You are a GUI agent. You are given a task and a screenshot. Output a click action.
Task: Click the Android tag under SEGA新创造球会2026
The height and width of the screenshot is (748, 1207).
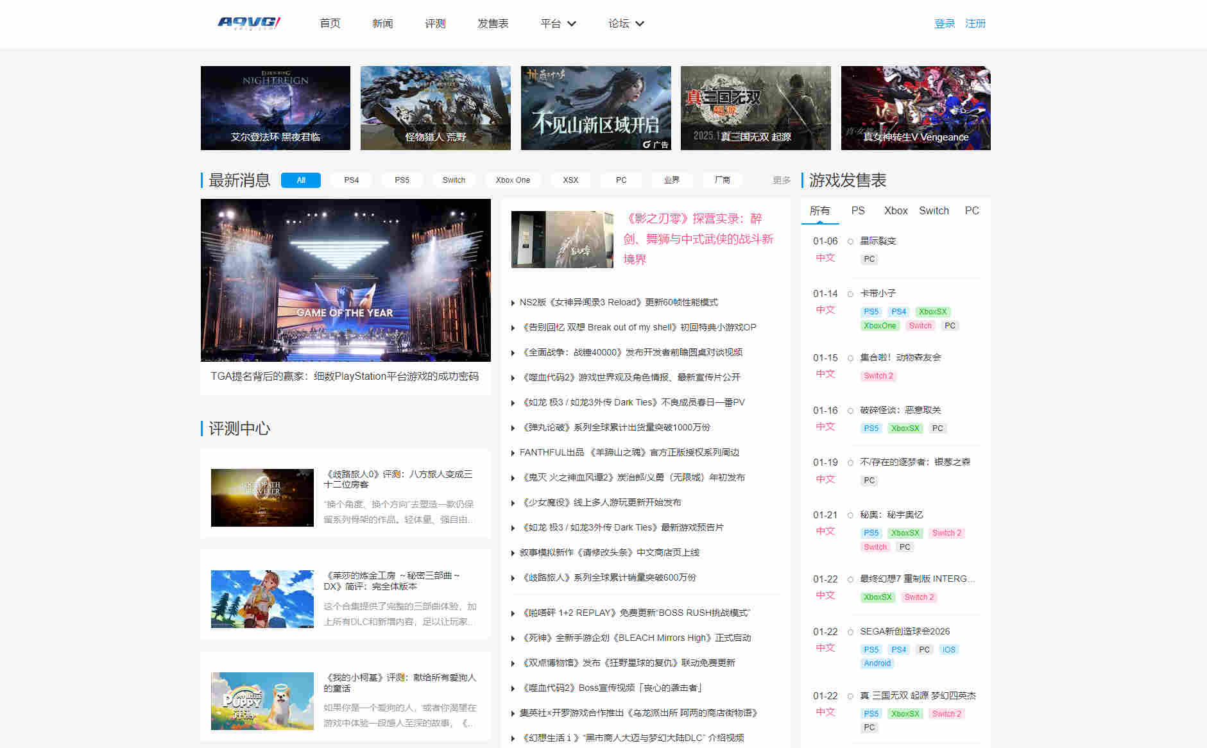coord(877,663)
